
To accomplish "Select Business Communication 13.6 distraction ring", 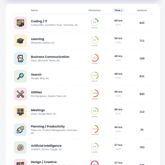I will (94, 58).
